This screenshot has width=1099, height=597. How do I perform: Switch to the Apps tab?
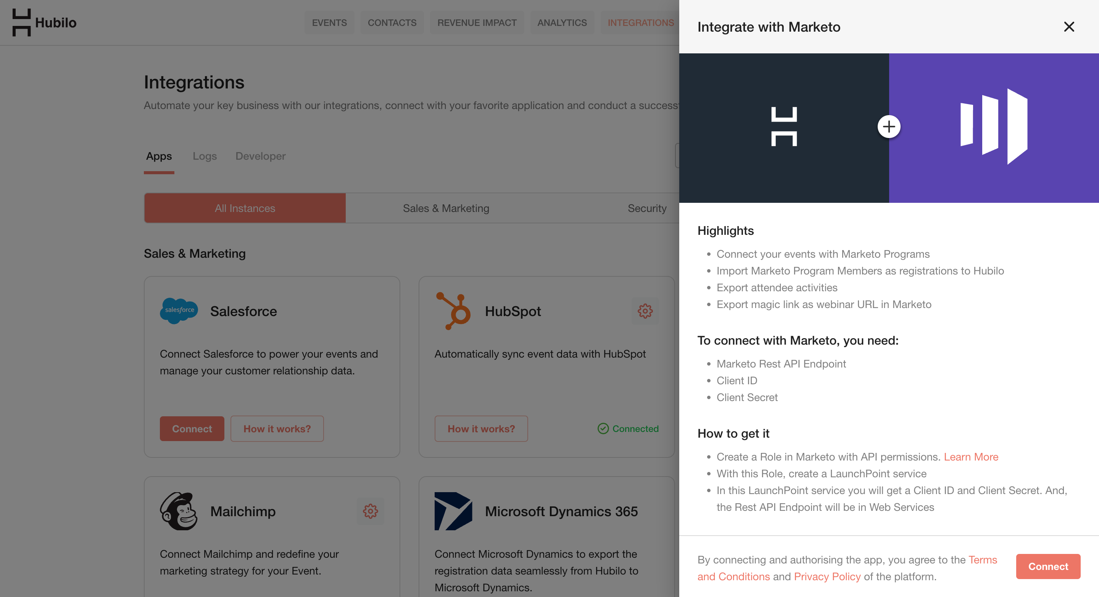click(x=159, y=156)
